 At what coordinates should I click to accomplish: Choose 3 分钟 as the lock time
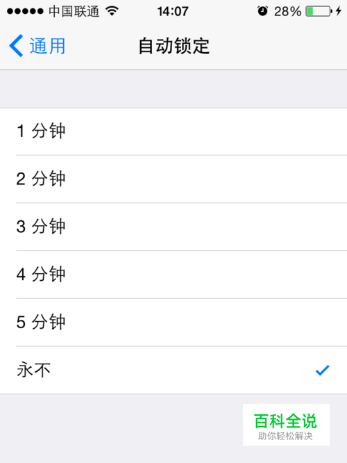click(x=173, y=227)
